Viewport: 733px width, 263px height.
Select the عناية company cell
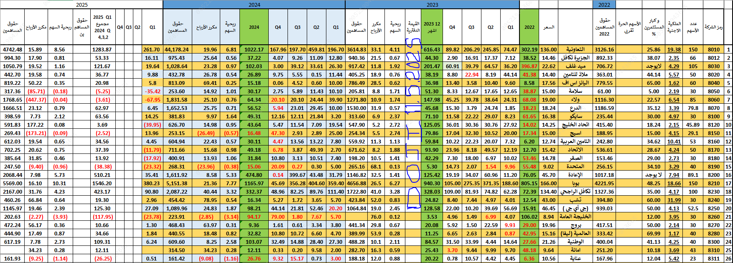pos(575,258)
